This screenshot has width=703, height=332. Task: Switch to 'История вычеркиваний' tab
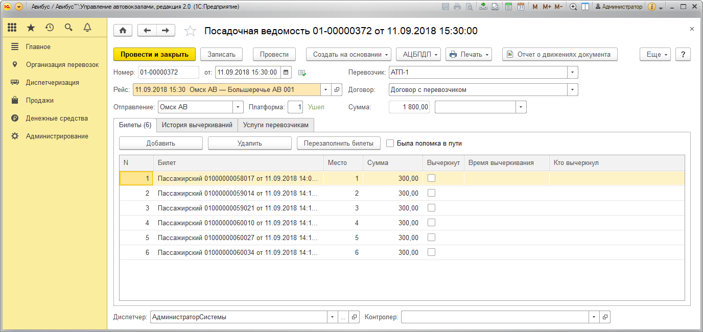197,125
